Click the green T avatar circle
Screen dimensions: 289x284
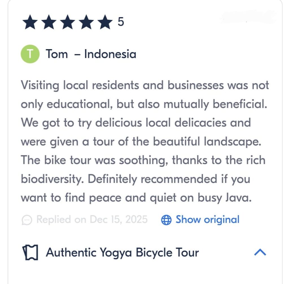[30, 54]
